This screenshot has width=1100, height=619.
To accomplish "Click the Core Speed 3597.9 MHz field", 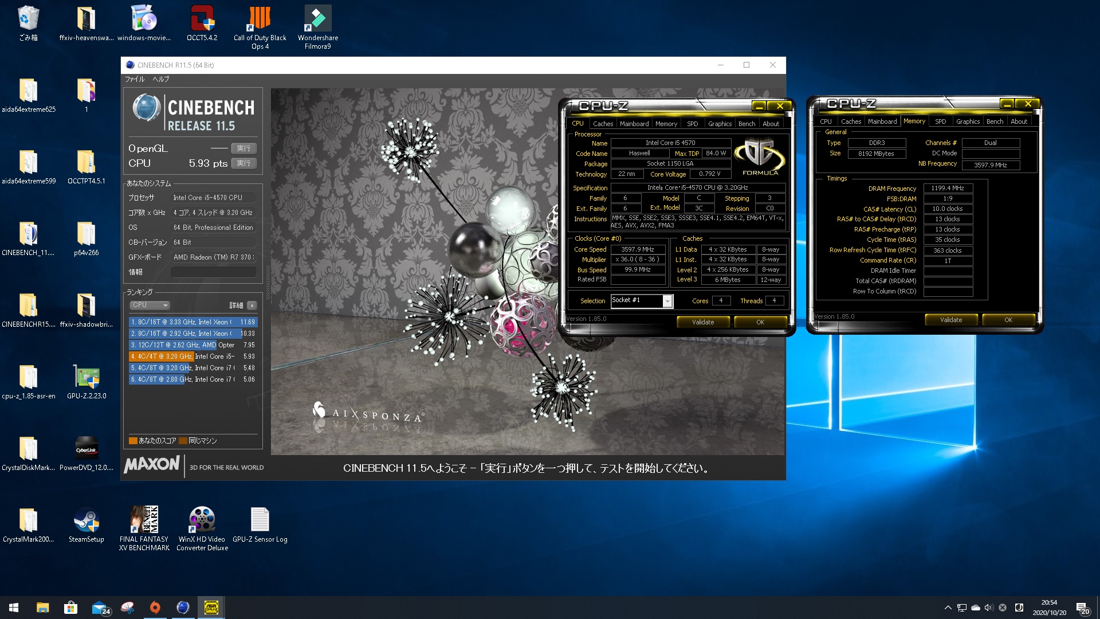I will (638, 249).
